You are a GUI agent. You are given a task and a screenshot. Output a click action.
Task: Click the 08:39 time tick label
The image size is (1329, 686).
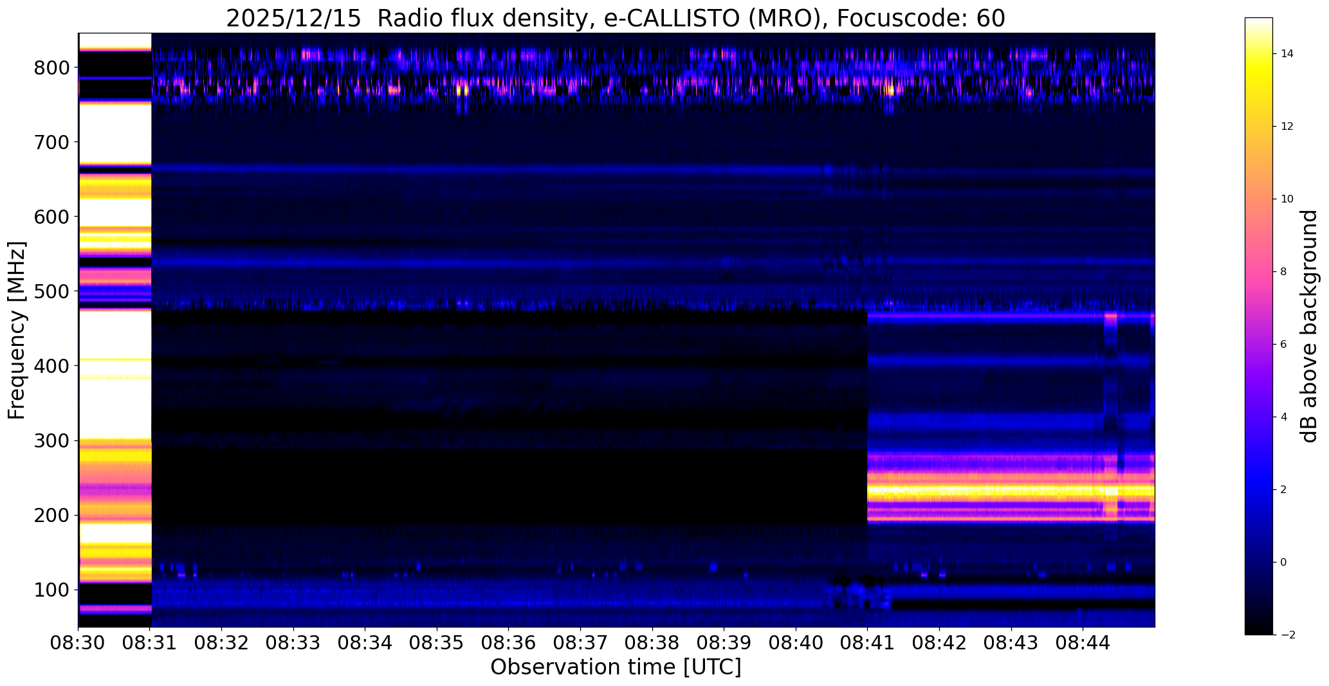[x=724, y=642]
